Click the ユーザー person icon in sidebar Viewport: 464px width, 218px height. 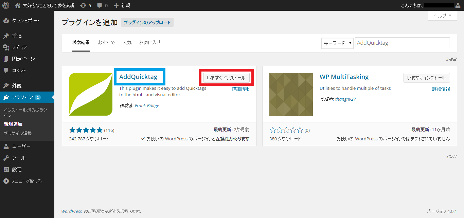6,146
